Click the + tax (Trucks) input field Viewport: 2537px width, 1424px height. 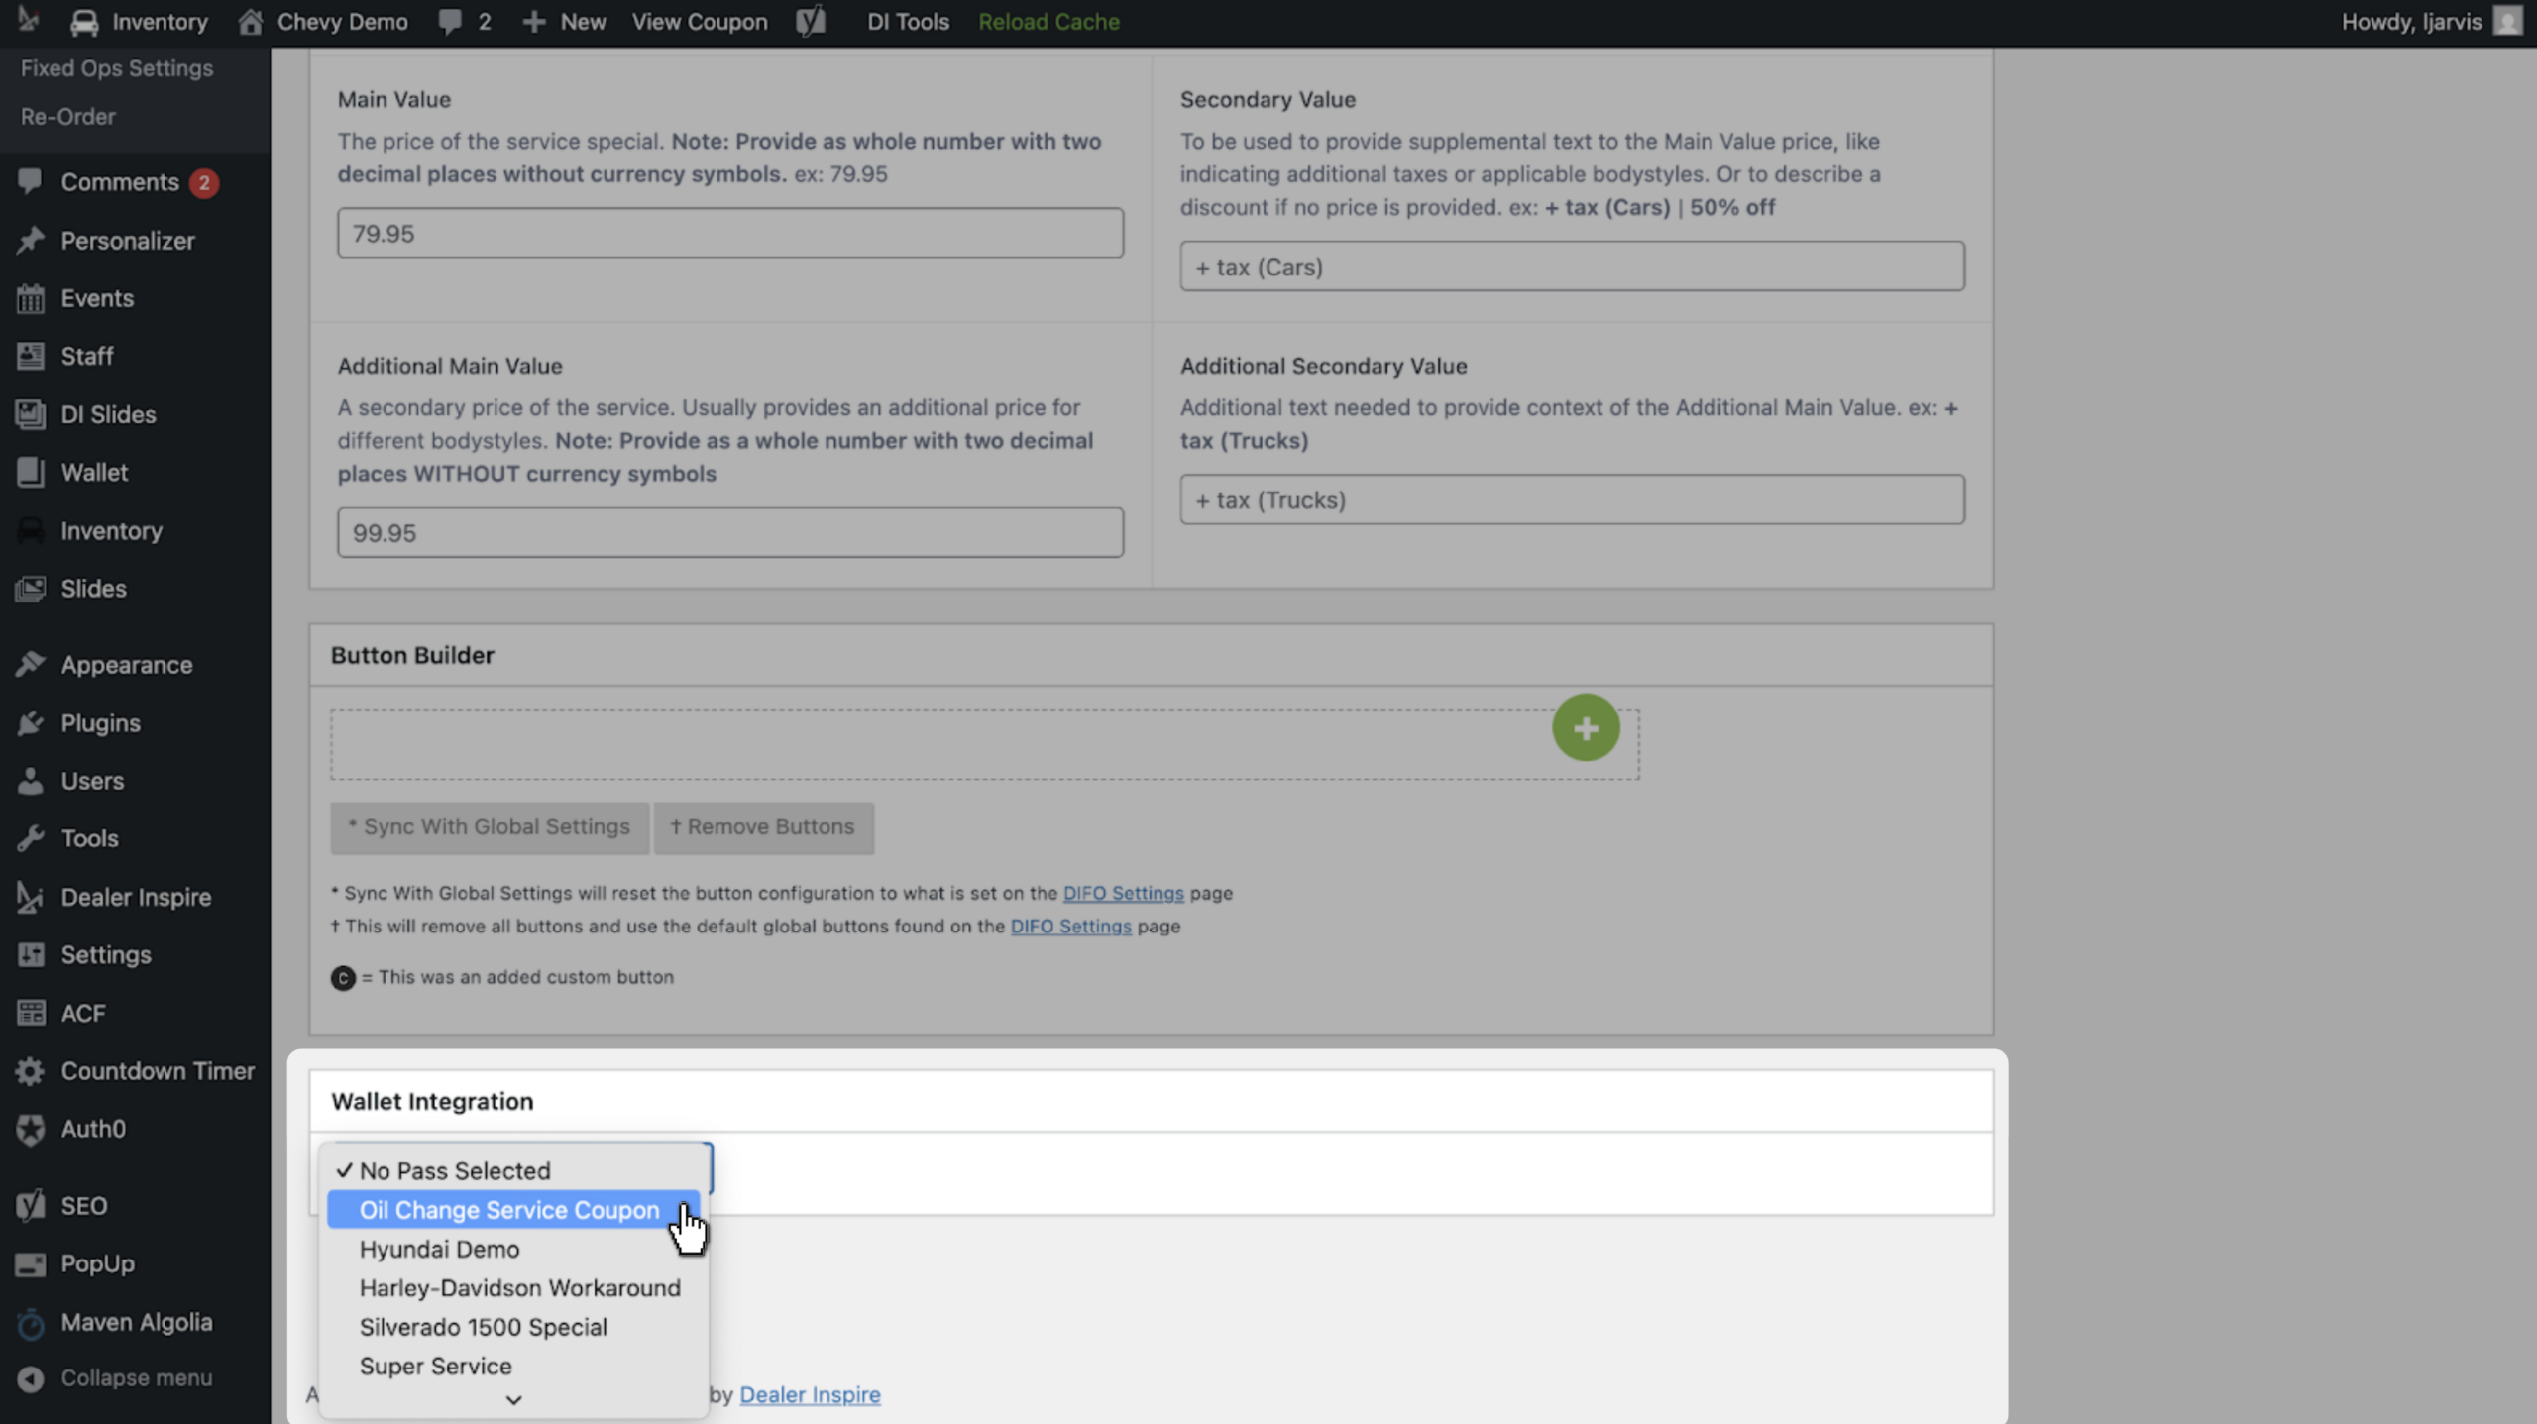1572,498
